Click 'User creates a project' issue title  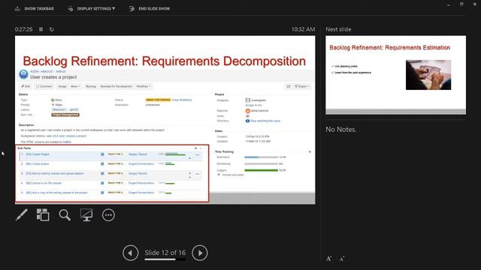click(53, 77)
